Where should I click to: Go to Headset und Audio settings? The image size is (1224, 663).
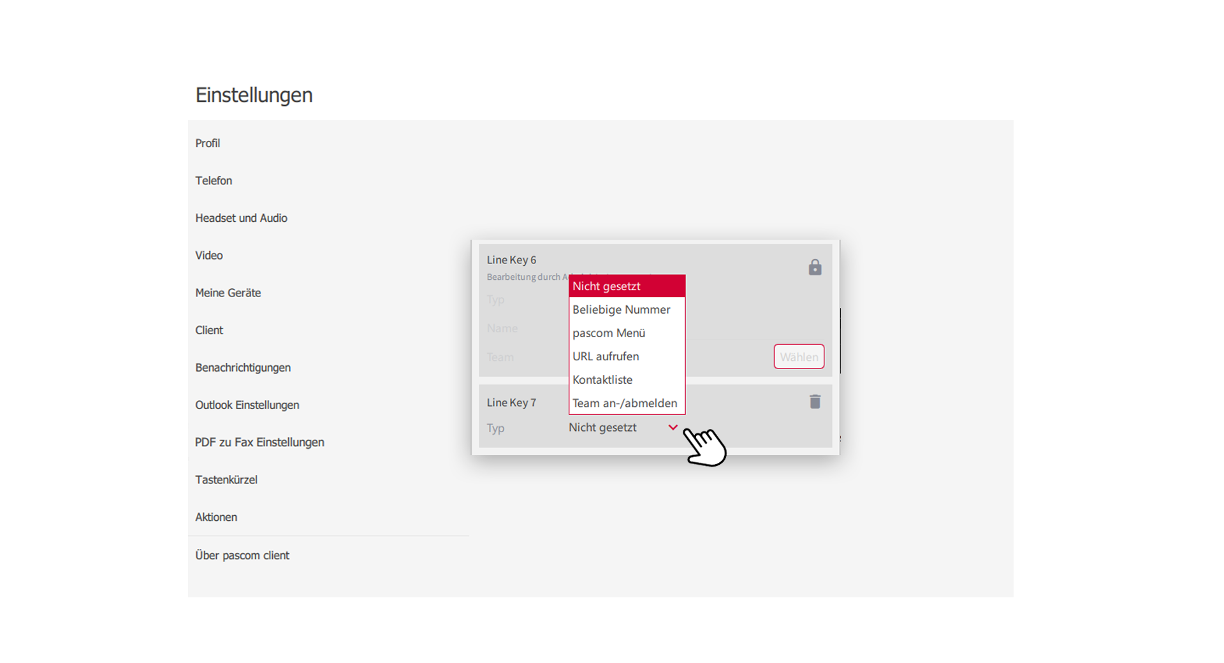241,218
